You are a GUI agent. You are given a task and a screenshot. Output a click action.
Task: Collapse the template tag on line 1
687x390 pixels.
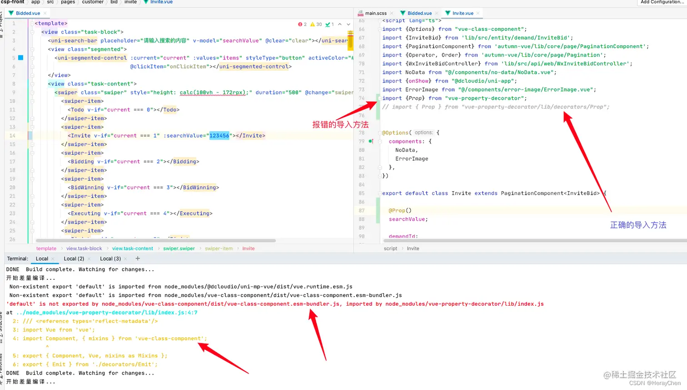[x=32, y=23]
